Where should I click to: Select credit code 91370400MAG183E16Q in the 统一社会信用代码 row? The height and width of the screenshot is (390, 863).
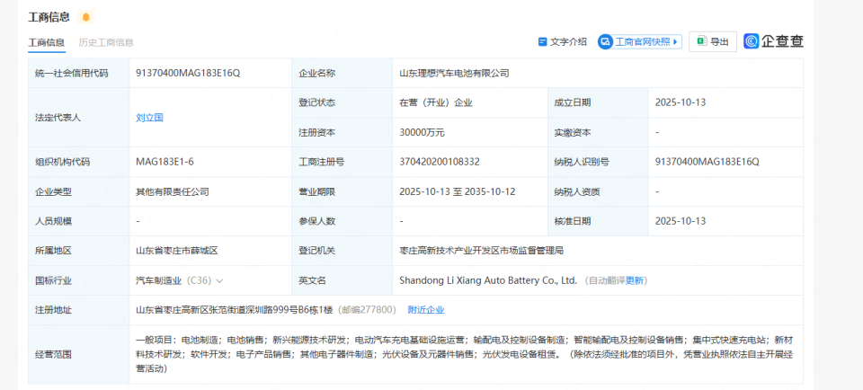[188, 73]
